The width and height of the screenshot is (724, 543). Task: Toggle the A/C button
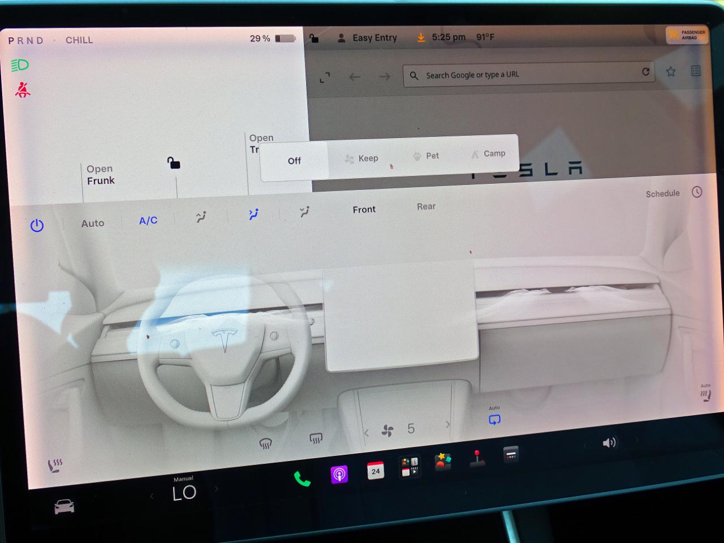148,221
